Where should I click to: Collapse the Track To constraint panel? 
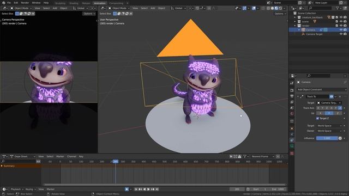(298, 97)
